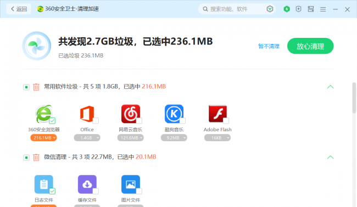Open the hamburger main menu

point(323,9)
